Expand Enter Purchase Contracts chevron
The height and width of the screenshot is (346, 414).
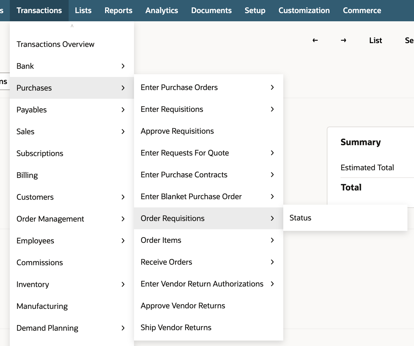(272, 175)
